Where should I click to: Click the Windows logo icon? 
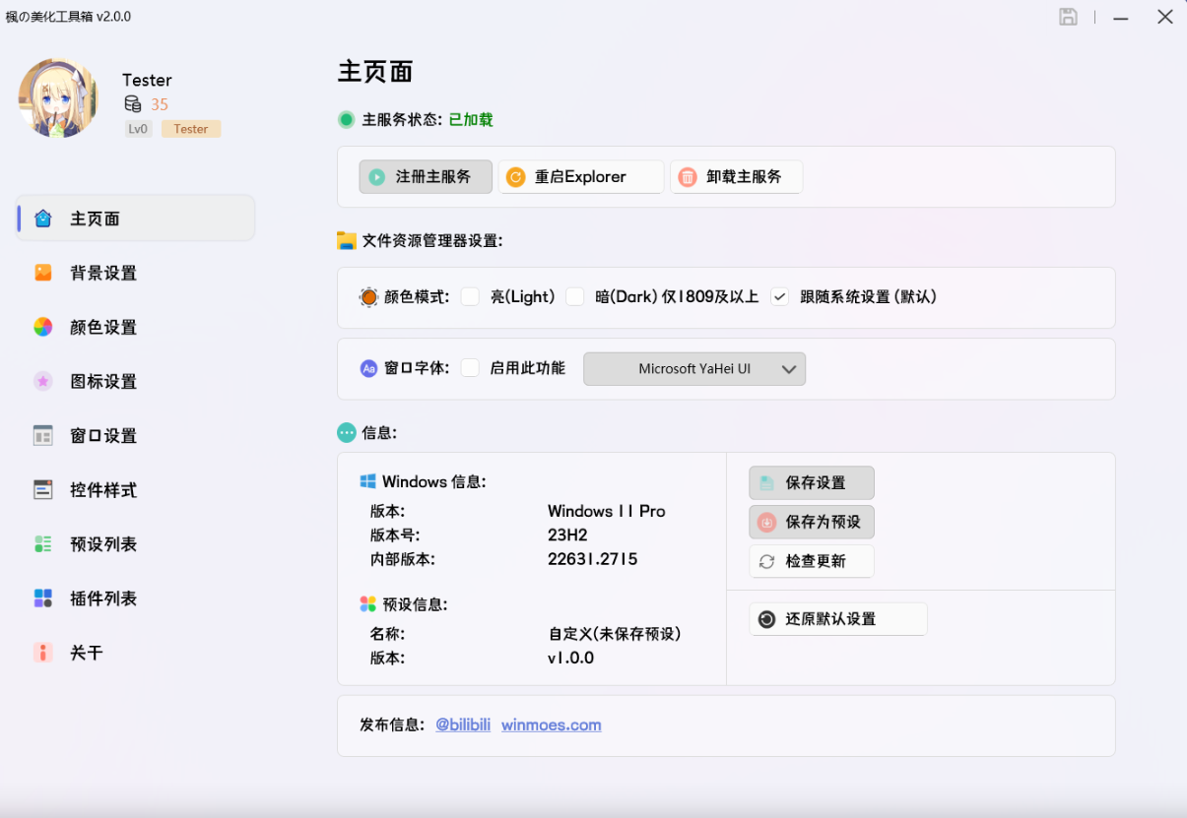pyautogui.click(x=367, y=481)
